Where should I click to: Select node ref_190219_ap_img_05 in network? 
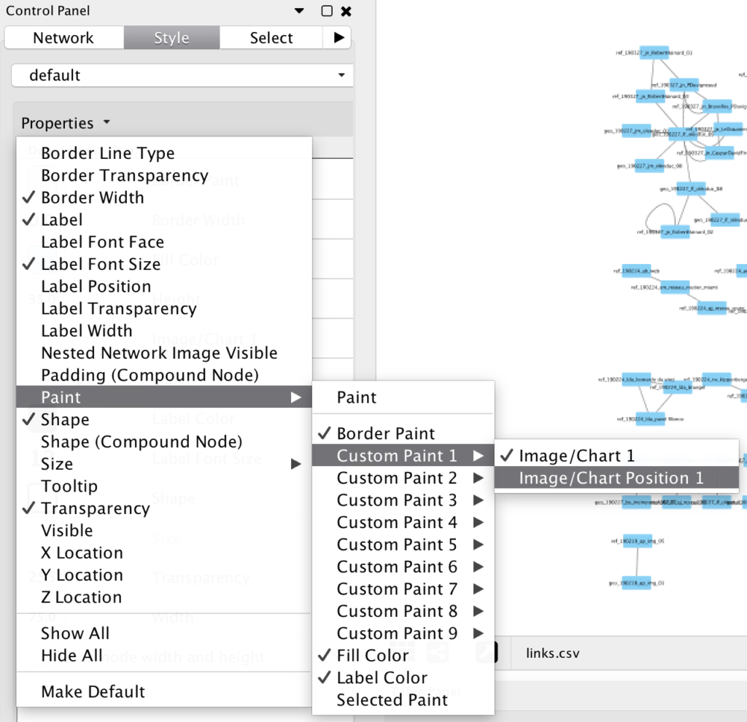coord(637,541)
